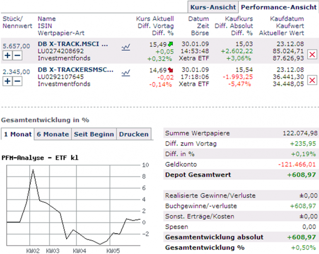The width and height of the screenshot is (319, 254).
Task: Open DB X-TRACKERSMSC fund name link
Action: coord(75,69)
